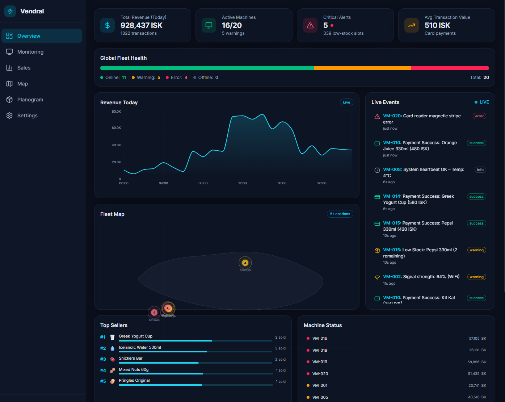The height and width of the screenshot is (402, 505).
Task: Click the package icon on VM-015 Low Stock event
Action: 377,250
